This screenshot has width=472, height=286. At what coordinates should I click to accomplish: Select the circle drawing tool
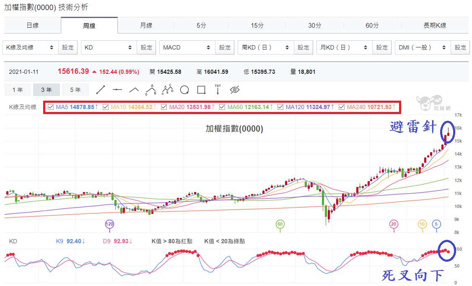point(184,90)
